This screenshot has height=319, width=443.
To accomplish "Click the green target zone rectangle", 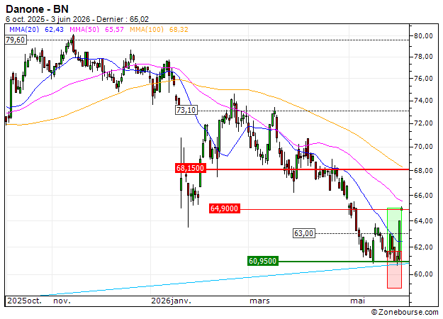I will tap(394, 229).
